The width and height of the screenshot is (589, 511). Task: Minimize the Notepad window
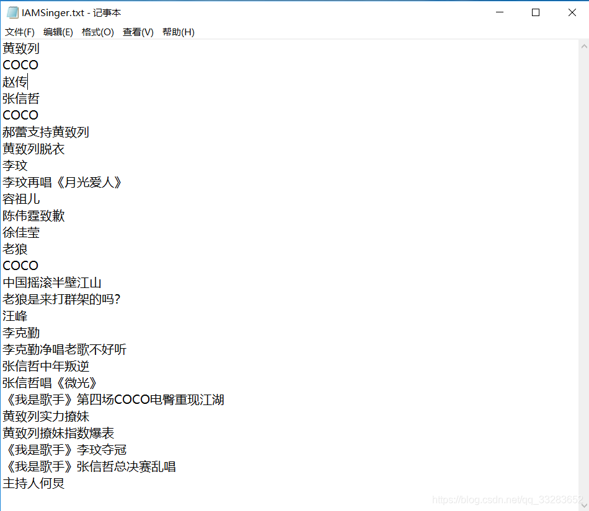tap(500, 12)
